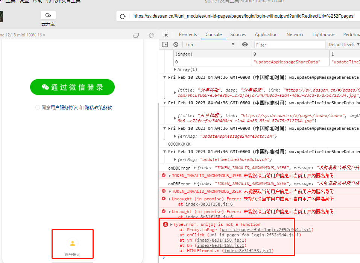Tick the agree to terms radio button
The height and width of the screenshot is (263, 360).
click(x=38, y=108)
